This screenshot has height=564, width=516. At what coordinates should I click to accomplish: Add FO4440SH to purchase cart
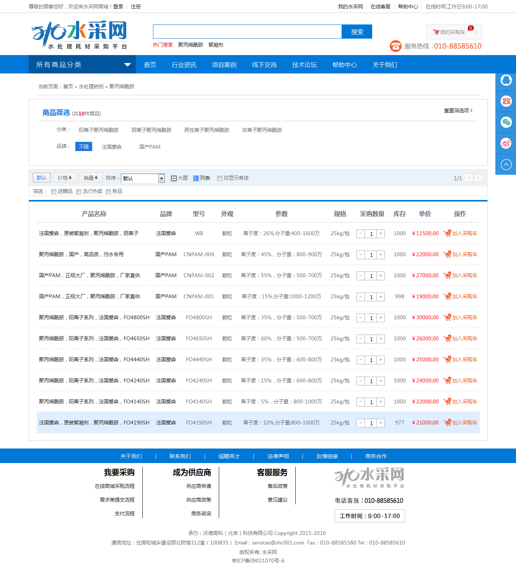[460, 359]
